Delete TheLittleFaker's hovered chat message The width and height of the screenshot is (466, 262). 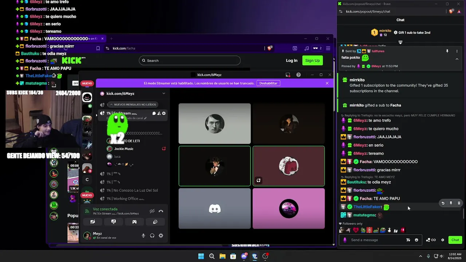459,203
